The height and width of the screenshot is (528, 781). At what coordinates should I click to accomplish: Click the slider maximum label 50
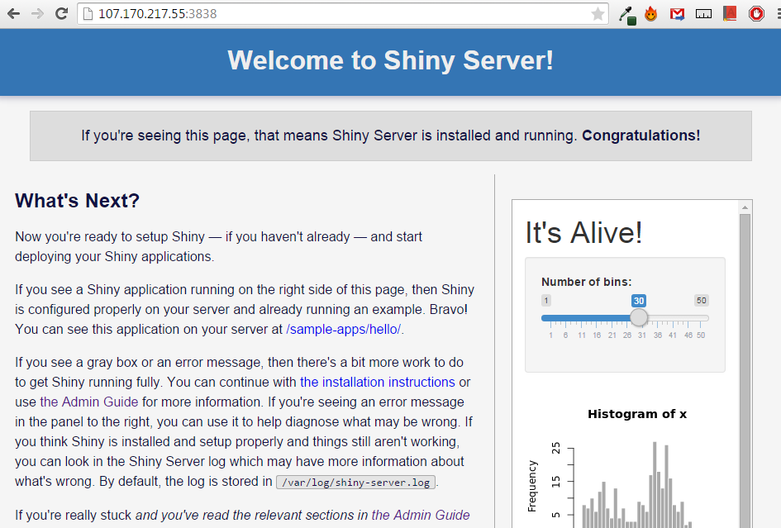coord(702,301)
